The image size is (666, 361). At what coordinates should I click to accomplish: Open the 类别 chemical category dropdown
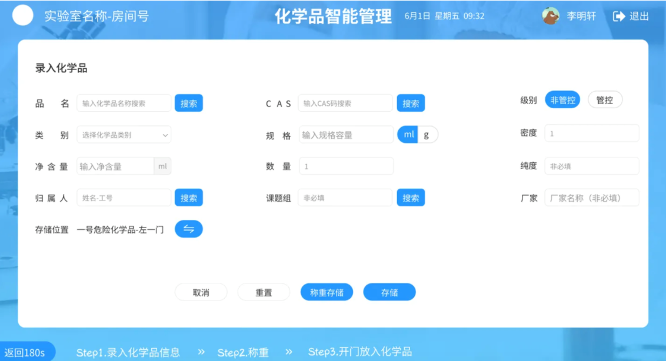click(x=124, y=135)
